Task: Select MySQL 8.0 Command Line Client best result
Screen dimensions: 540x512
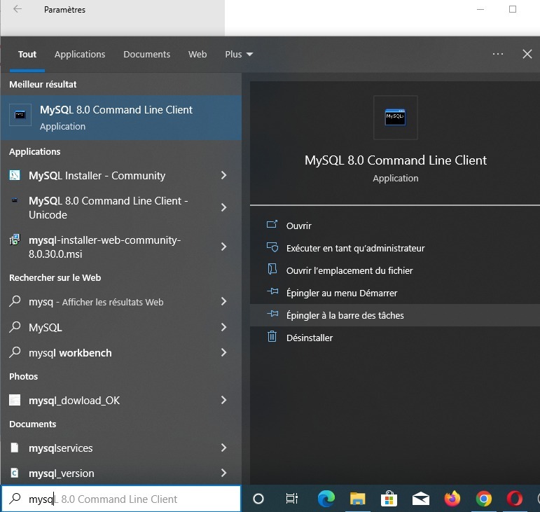Action: tap(121, 118)
